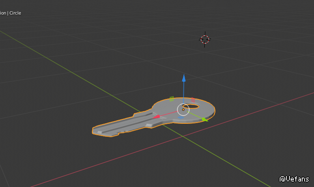
Task: Click the green Y-axis floor line
Action: [x=59, y=66]
